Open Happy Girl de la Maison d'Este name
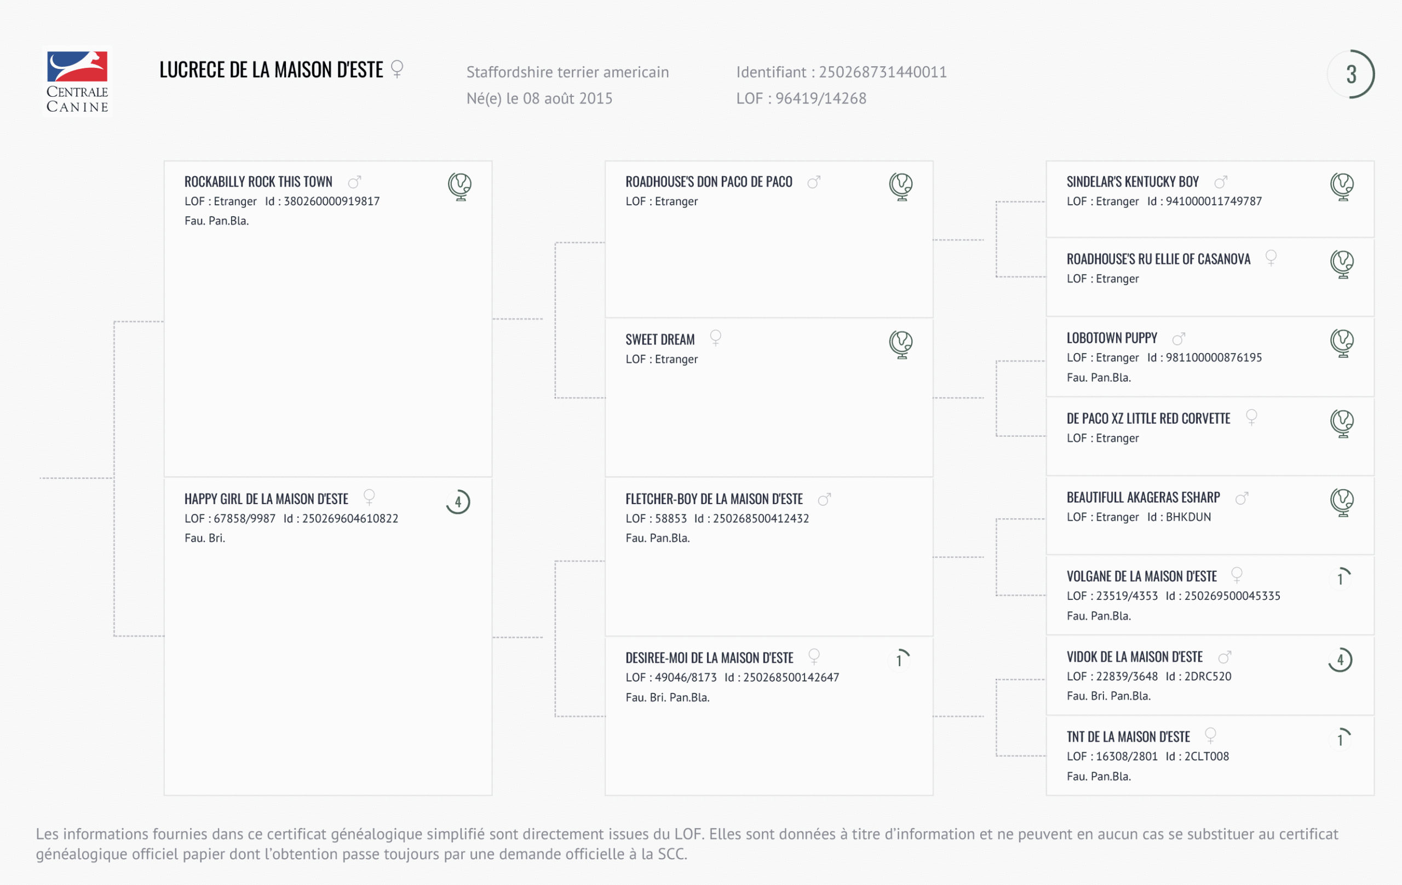 point(266,499)
